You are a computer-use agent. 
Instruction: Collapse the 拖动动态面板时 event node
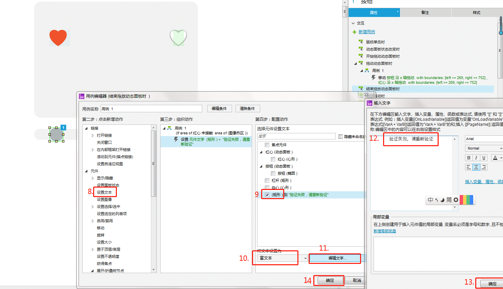coord(356,63)
